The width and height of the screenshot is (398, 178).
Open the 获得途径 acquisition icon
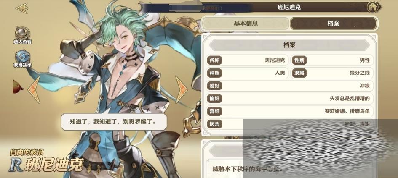22,59
